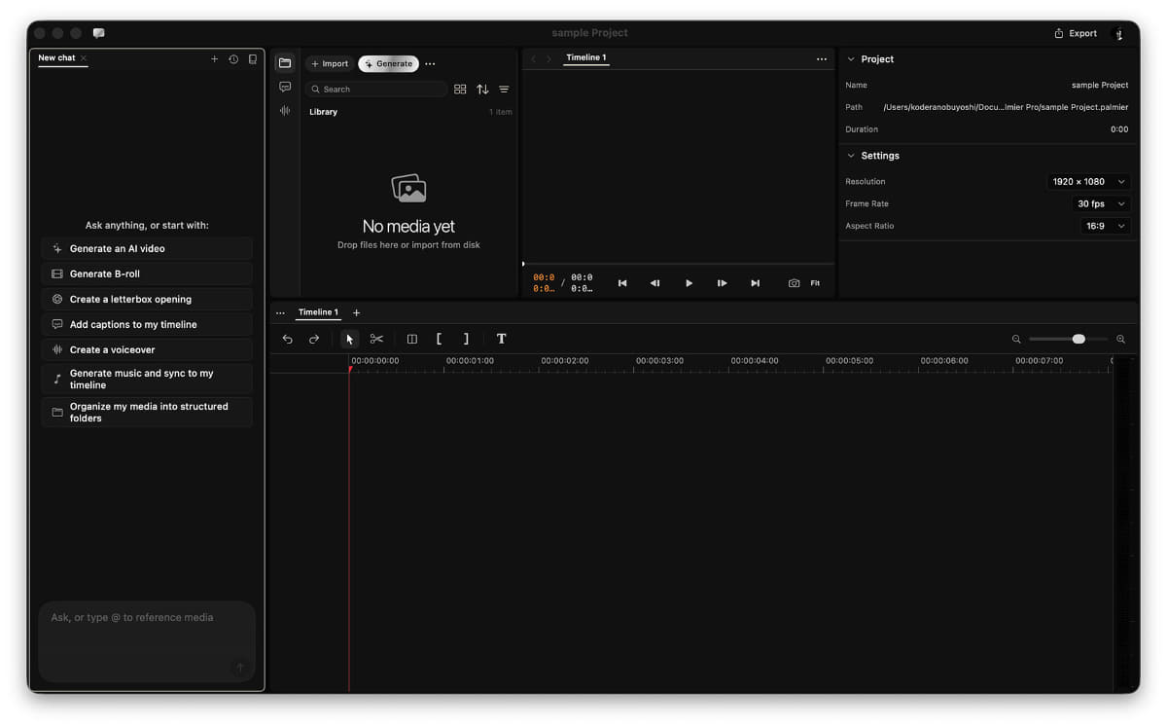Click the project Name value
The height and width of the screenshot is (727, 1167).
(x=1100, y=86)
